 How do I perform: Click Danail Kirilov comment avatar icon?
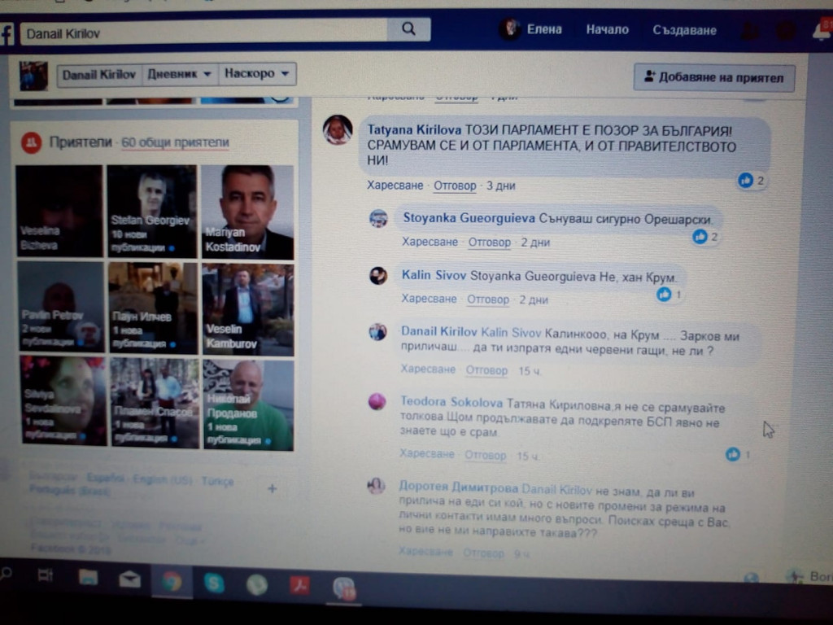[377, 332]
